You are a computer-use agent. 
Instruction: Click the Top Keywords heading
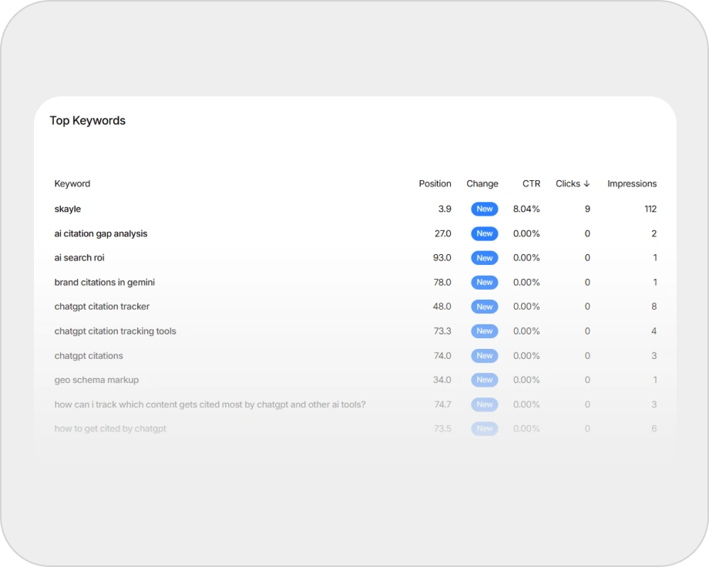pyautogui.click(x=88, y=121)
